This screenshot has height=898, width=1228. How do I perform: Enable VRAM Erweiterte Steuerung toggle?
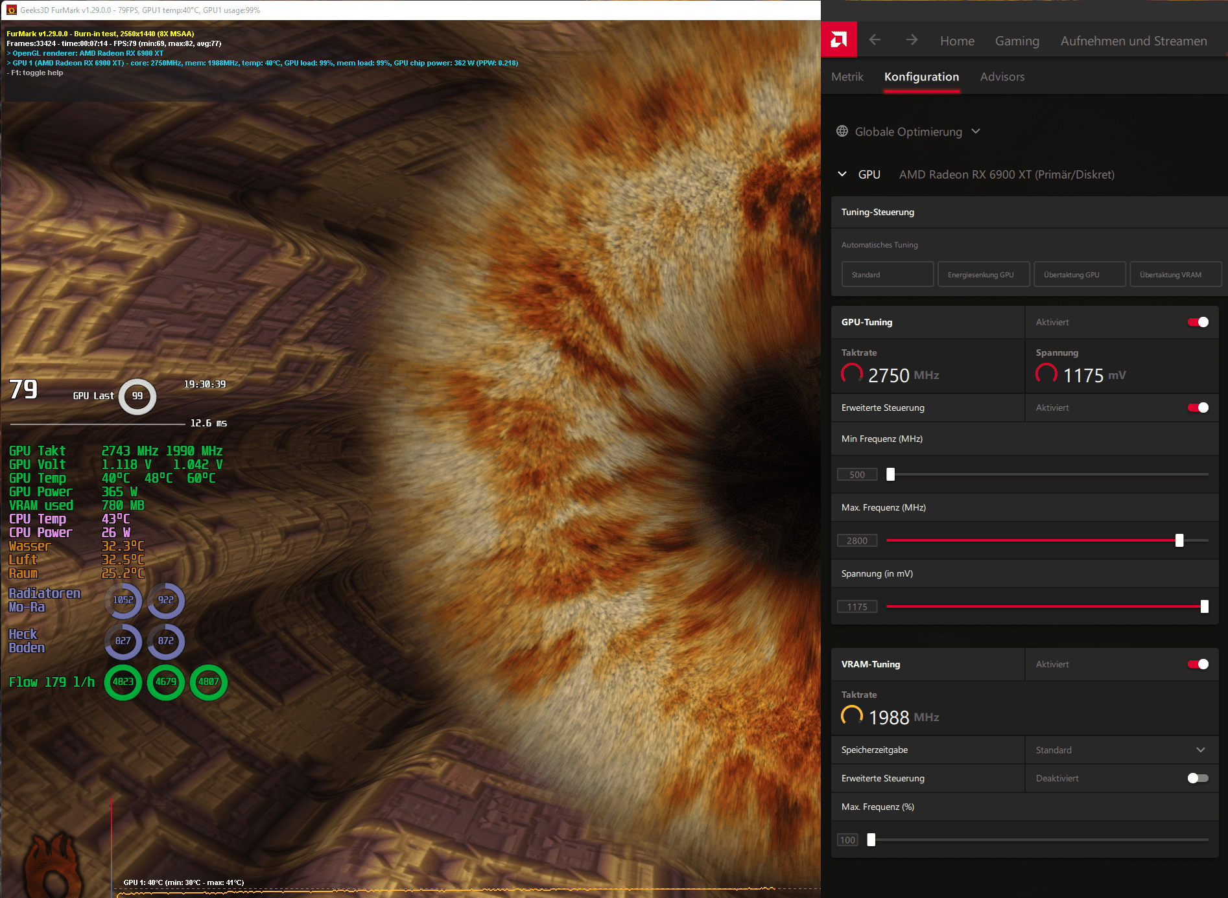pyautogui.click(x=1198, y=778)
